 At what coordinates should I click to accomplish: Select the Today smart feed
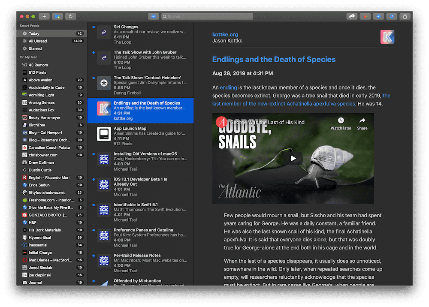click(x=51, y=33)
